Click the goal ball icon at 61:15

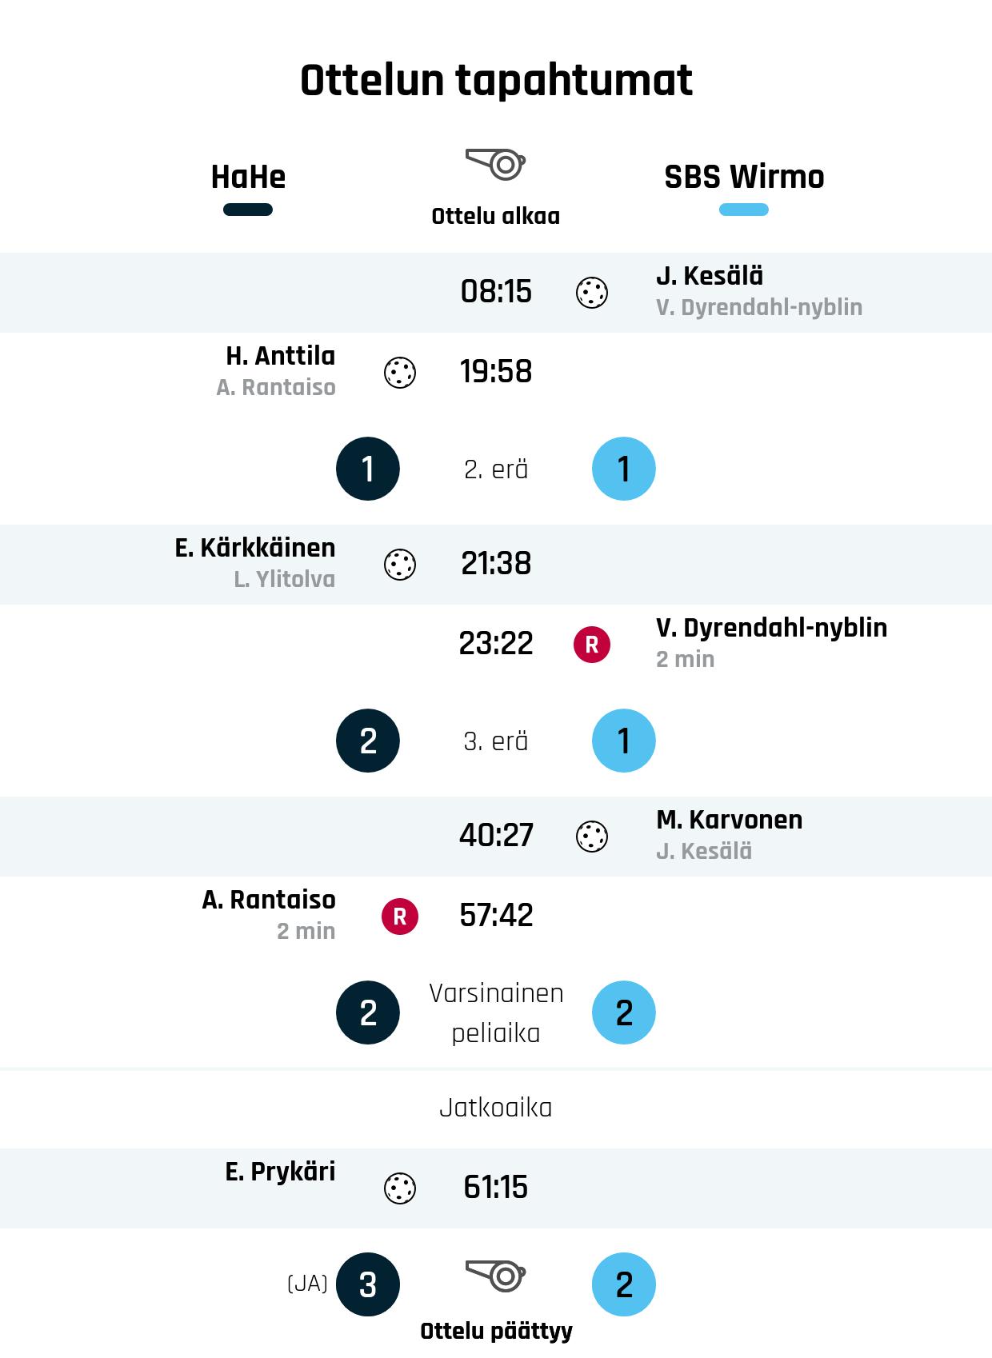pos(400,1188)
